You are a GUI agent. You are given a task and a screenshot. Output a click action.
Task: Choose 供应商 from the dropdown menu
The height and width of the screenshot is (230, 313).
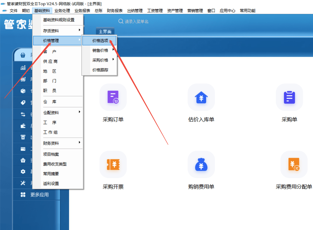[58, 61]
